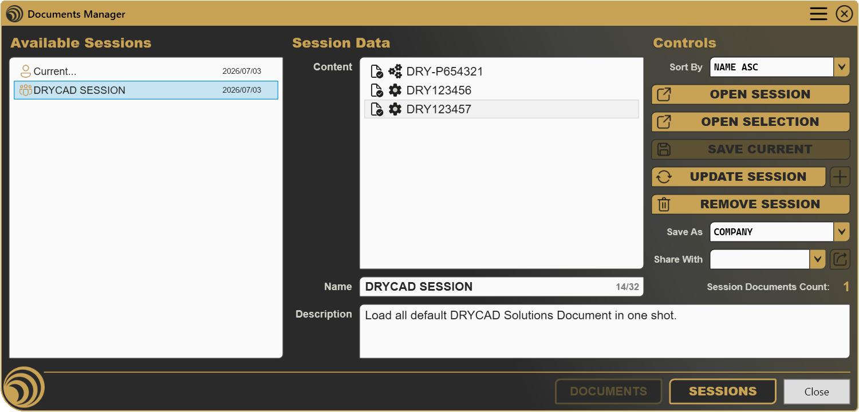Screen dimensions: 859x412
Task: Click the trash icon on Remove Session
Action: pos(664,204)
